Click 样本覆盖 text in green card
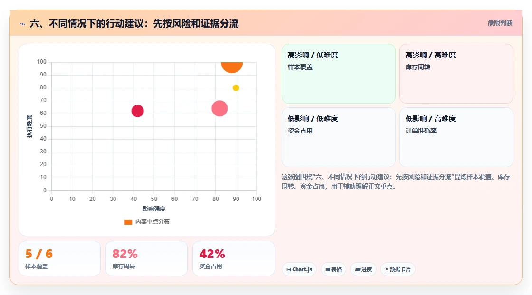The height and width of the screenshot is (295, 532). [x=300, y=67]
